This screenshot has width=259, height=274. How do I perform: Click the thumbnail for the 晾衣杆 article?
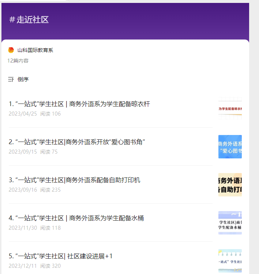click(230, 109)
